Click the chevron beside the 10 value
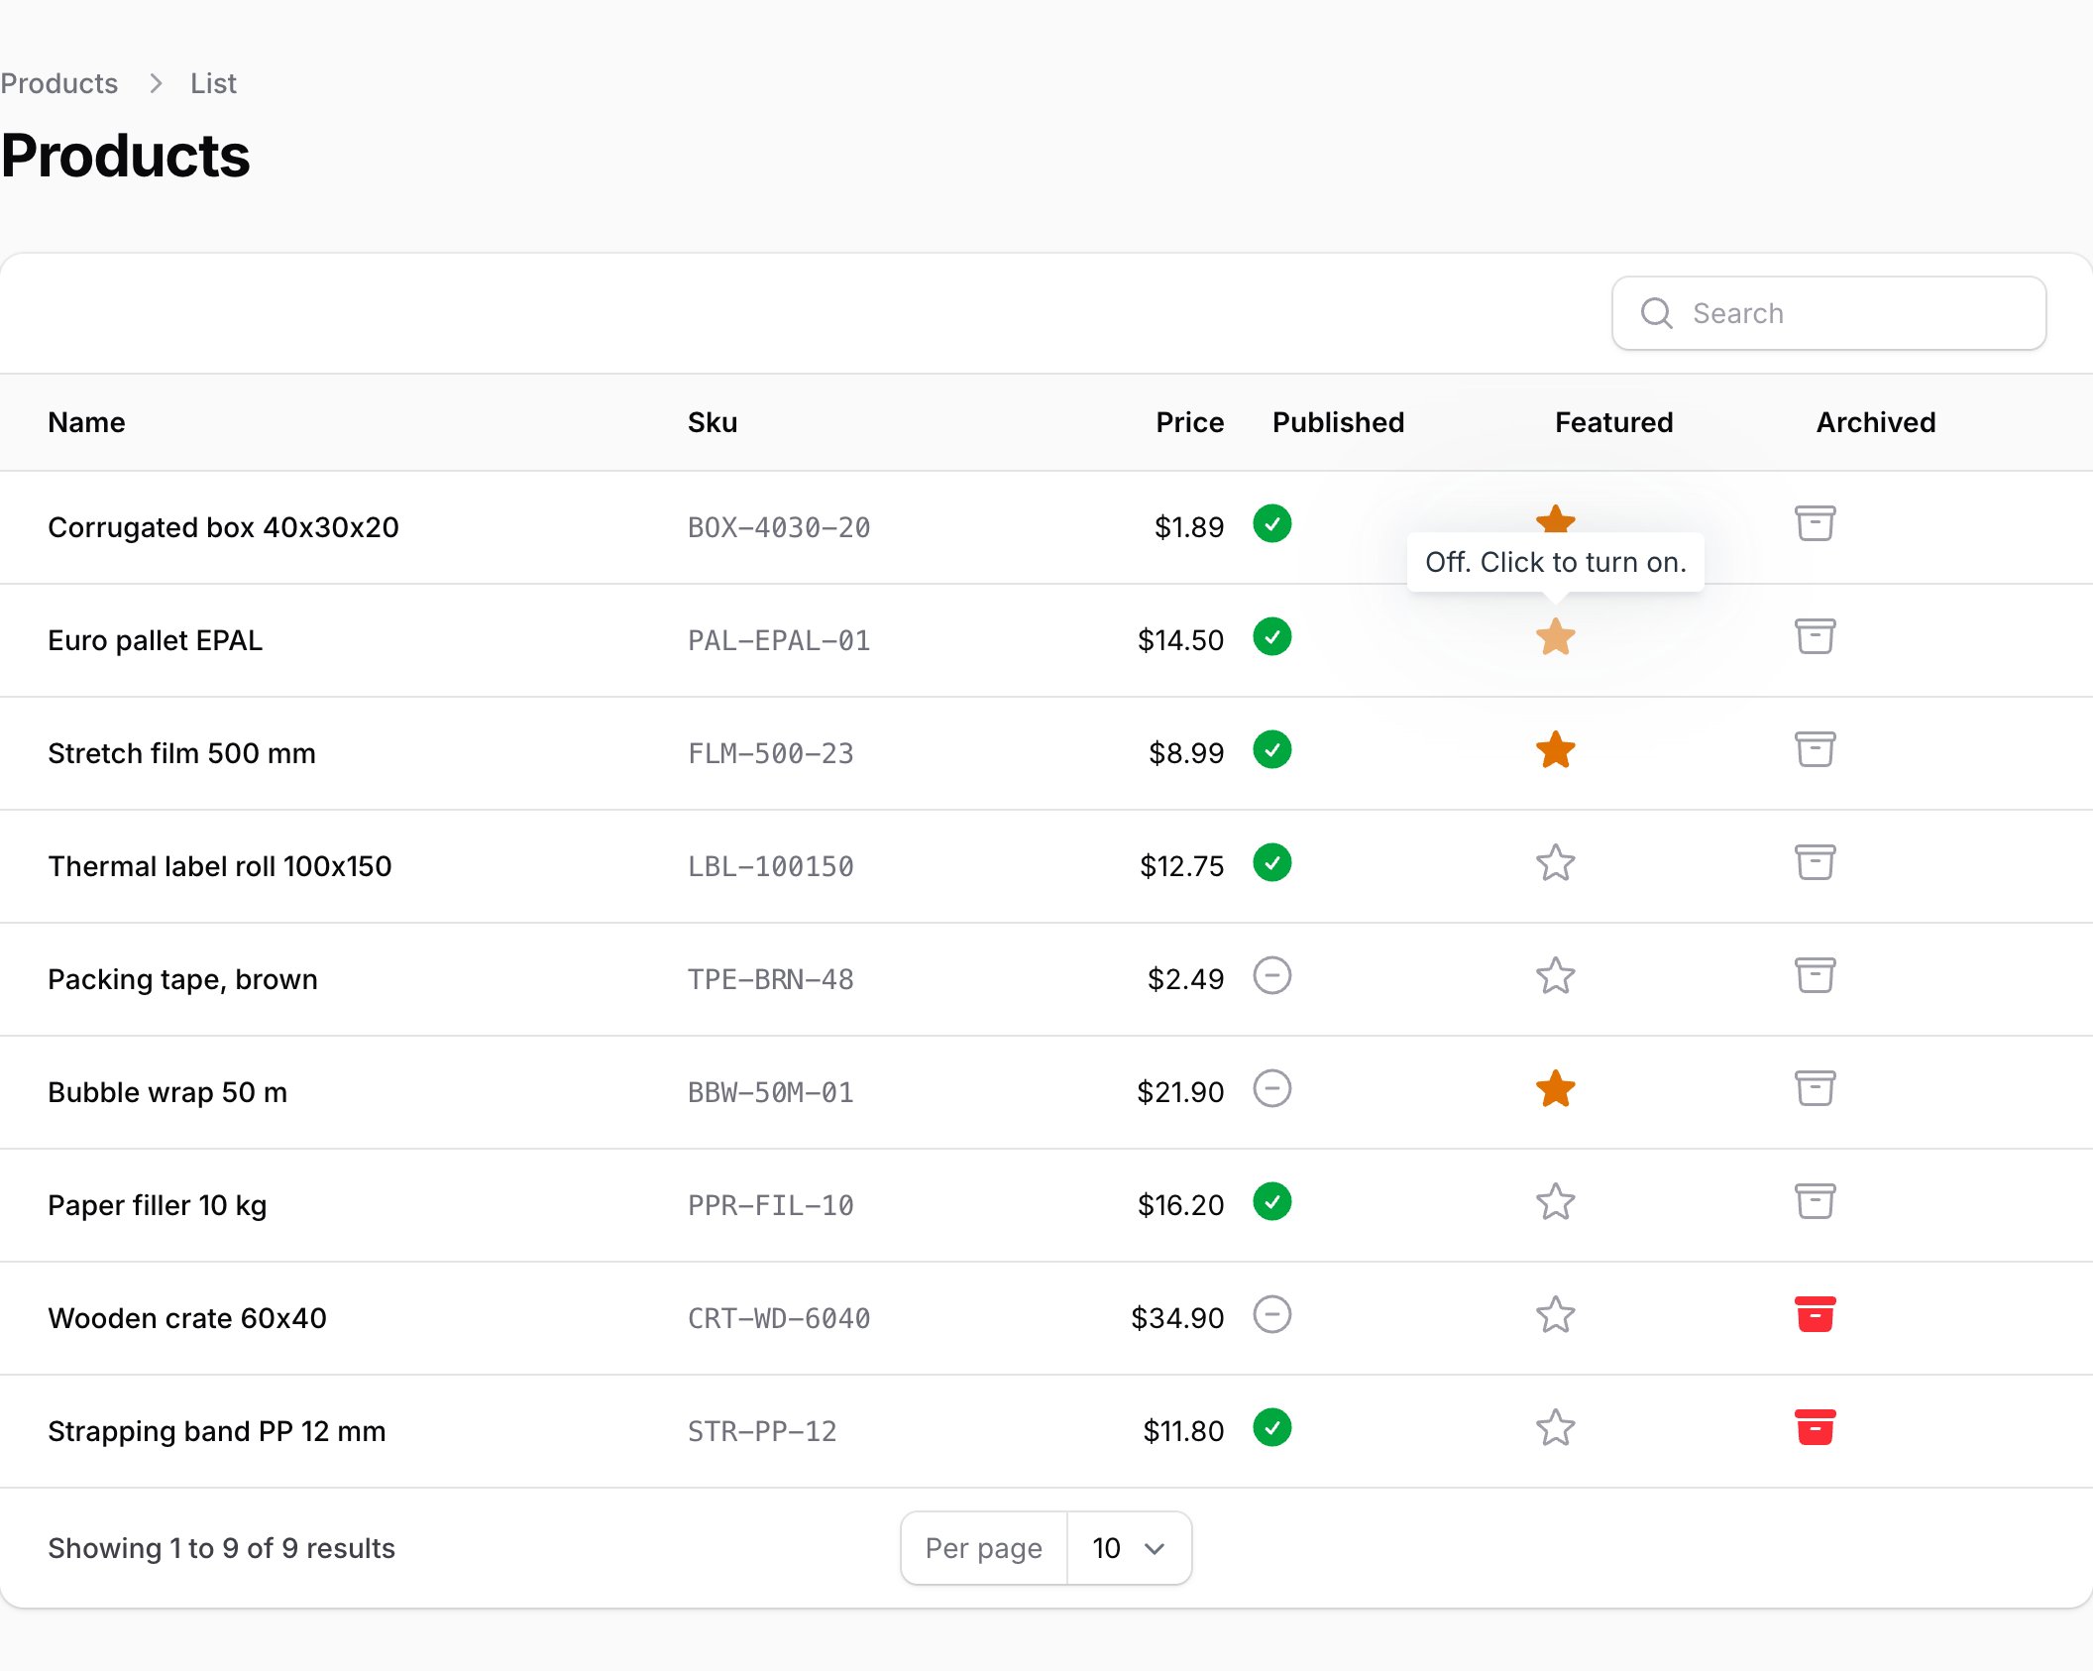2093x1671 pixels. [x=1155, y=1549]
